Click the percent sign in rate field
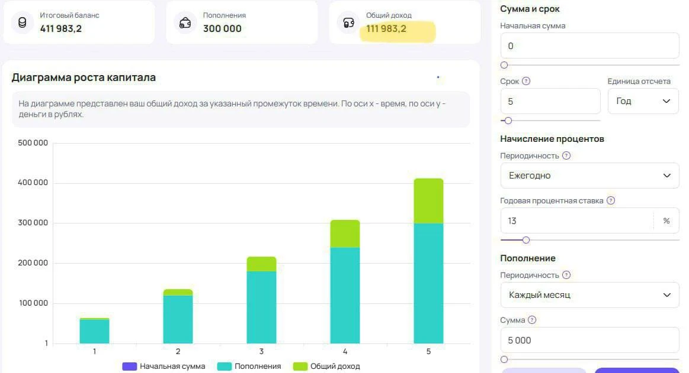 click(666, 221)
